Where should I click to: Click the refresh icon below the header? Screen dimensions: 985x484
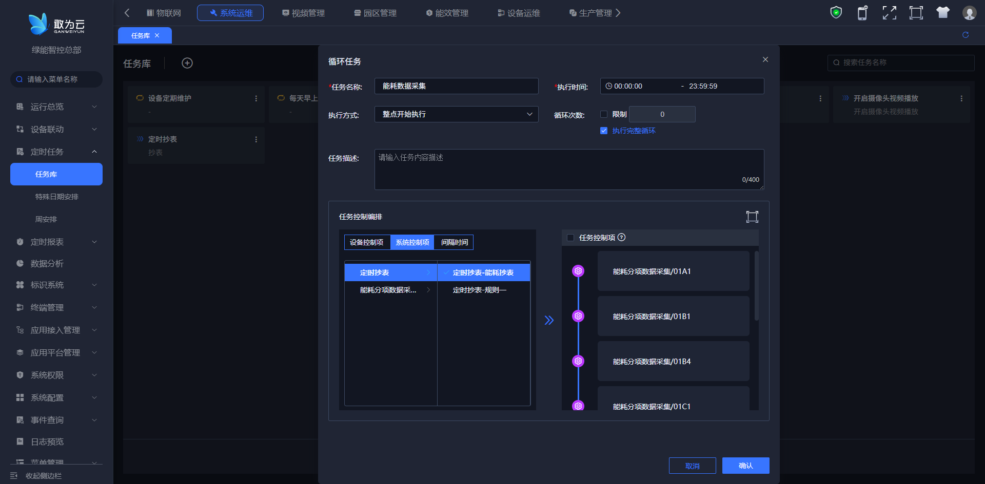966,35
